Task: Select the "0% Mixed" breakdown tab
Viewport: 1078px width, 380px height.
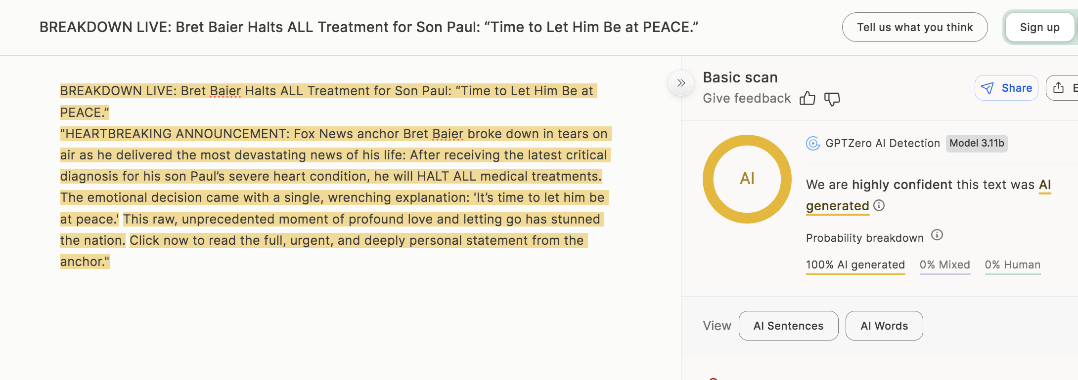Action: tap(944, 265)
